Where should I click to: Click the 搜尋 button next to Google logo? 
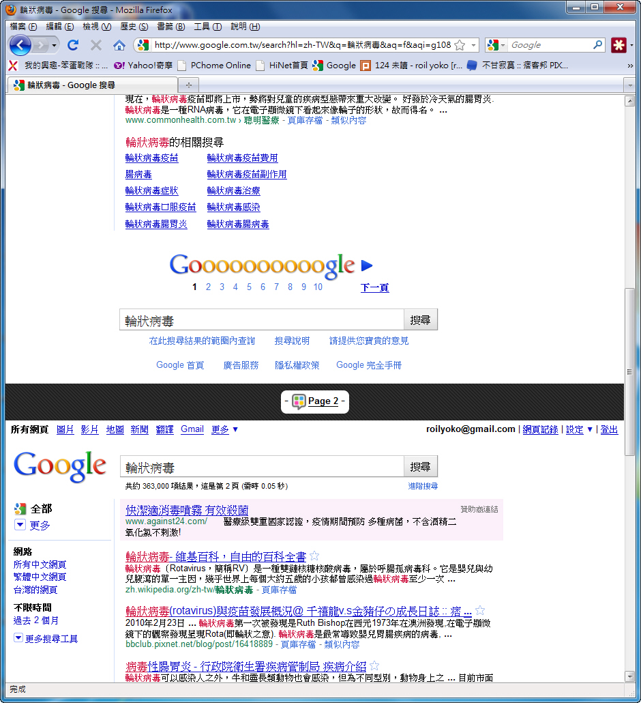point(420,467)
